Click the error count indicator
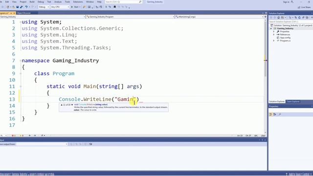Image resolution: width=313 pixels, height=176 pixels. pos(14,136)
